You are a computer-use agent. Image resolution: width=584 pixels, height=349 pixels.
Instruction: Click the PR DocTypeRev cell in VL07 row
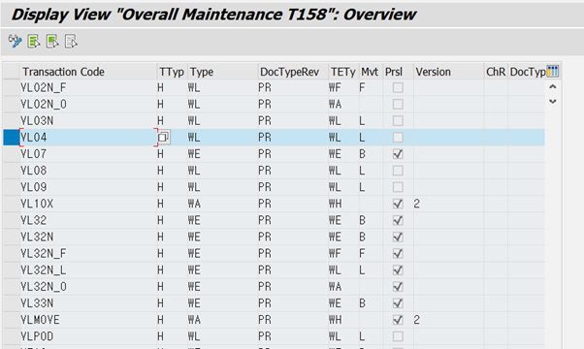pos(293,154)
